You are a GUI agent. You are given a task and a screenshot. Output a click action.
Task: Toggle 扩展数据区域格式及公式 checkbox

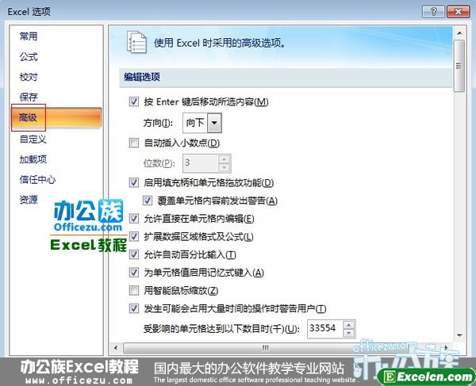134,236
